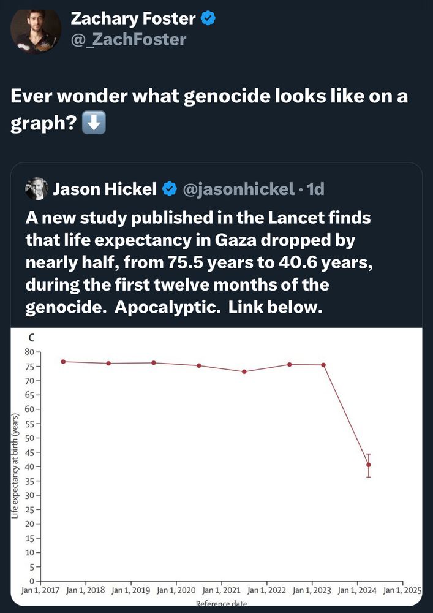This screenshot has height=613, width=433.
Task: Click the down arrow emoji in tweet
Action: pos(94,124)
